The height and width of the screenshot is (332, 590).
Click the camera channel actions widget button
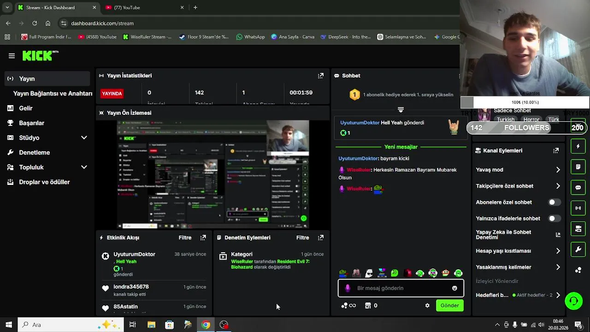578,229
